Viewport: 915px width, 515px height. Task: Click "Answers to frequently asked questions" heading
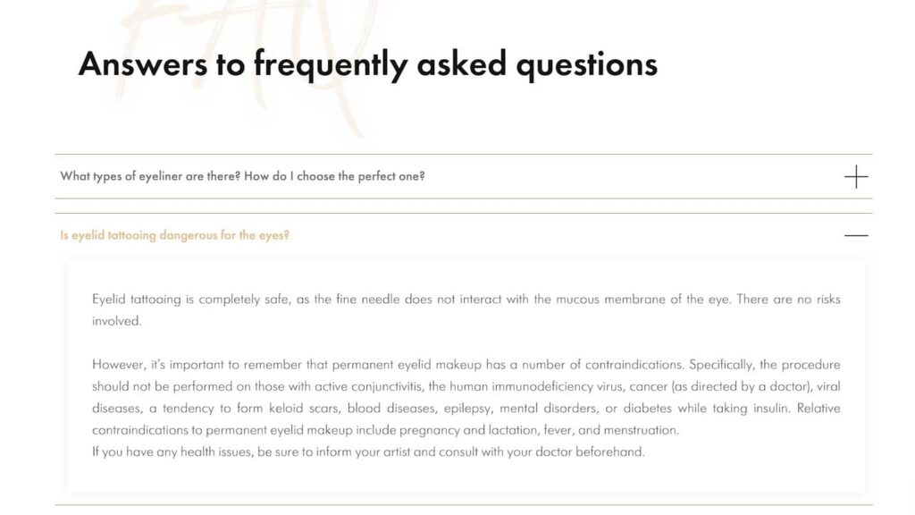pyautogui.click(x=367, y=64)
